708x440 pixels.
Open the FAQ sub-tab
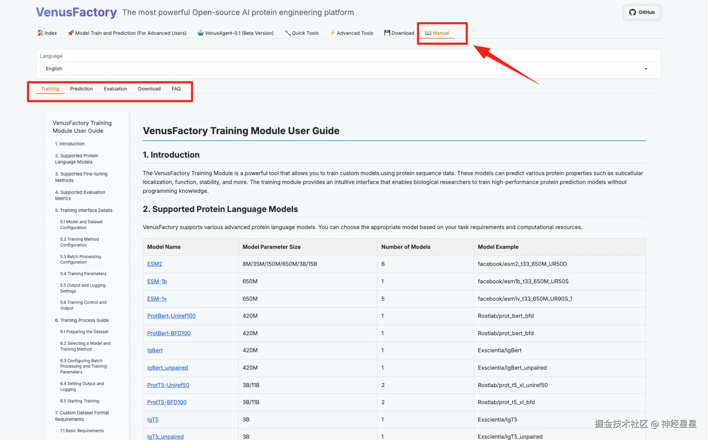click(x=176, y=89)
